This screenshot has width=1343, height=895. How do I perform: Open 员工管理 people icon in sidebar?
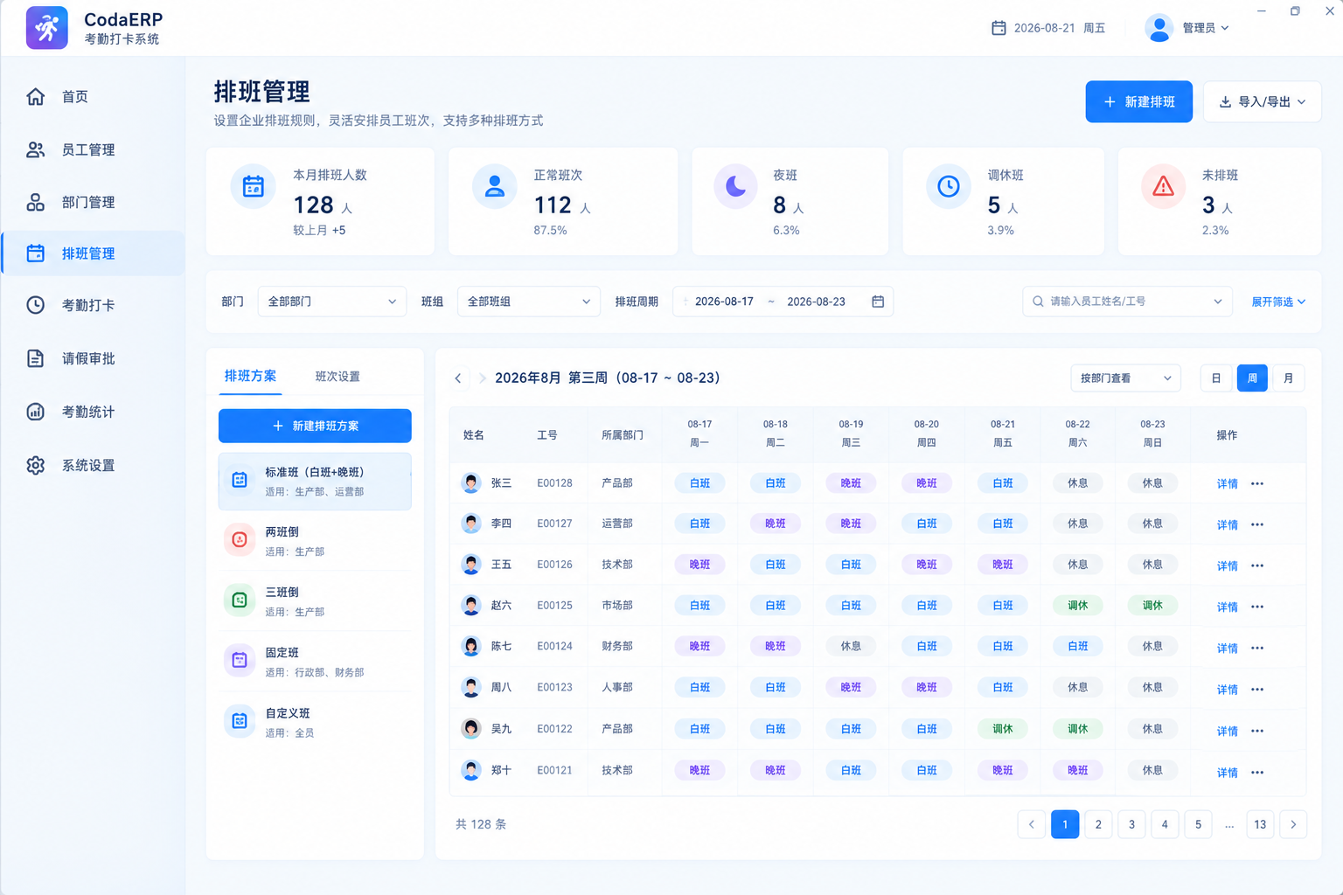point(35,149)
